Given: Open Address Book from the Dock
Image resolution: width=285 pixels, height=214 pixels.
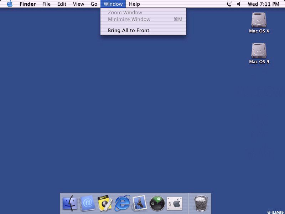Looking at the screenshot, I should pos(87,203).
